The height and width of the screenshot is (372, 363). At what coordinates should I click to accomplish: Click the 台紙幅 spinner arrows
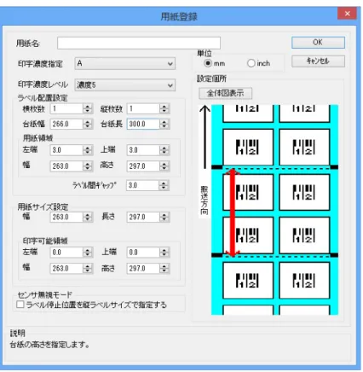click(x=88, y=124)
